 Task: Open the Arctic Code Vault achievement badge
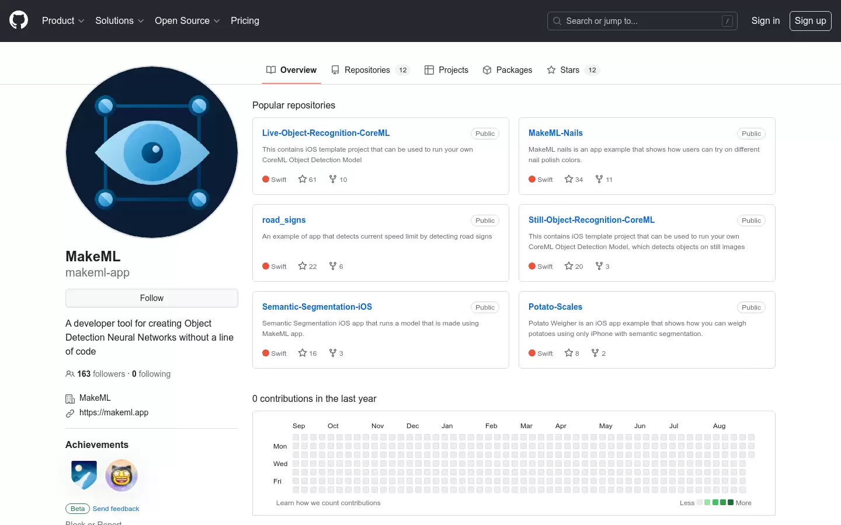point(84,475)
